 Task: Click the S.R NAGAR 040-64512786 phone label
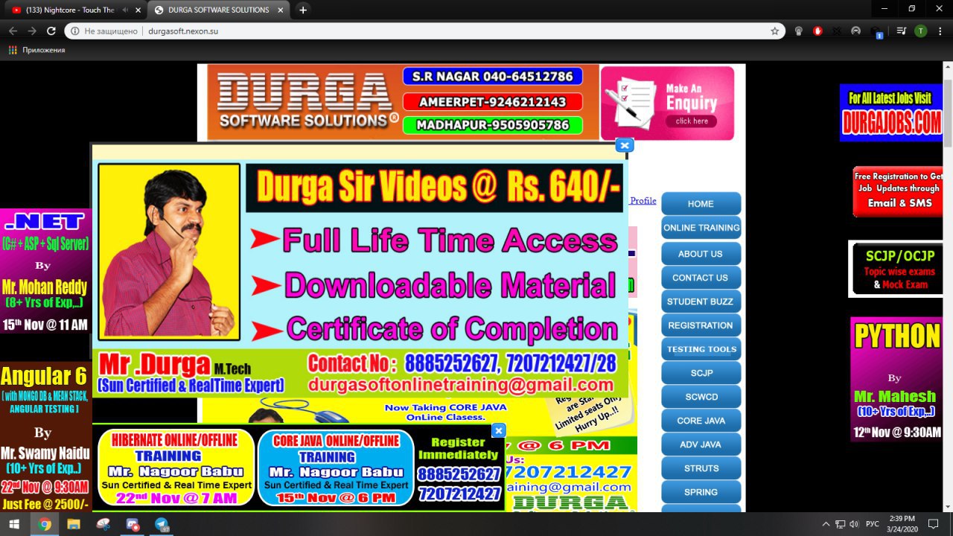coord(492,77)
